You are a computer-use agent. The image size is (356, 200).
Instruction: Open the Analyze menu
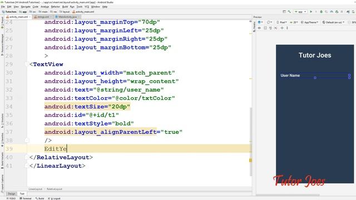coord(44,7)
